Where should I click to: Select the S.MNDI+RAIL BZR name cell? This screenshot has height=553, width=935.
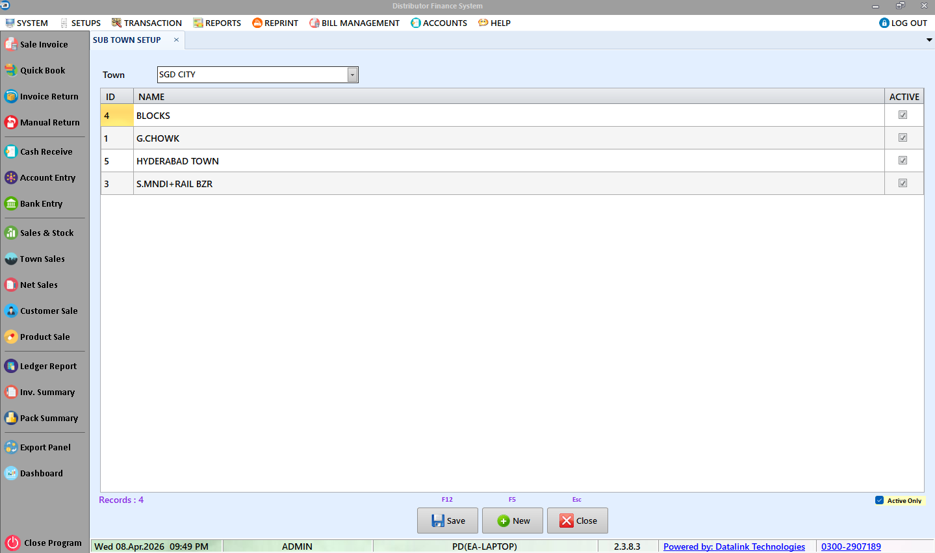click(509, 183)
